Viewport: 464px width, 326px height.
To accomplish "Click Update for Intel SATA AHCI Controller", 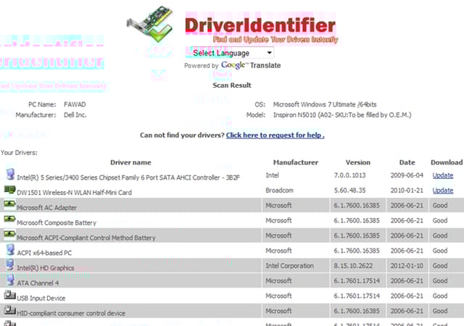I will (443, 175).
